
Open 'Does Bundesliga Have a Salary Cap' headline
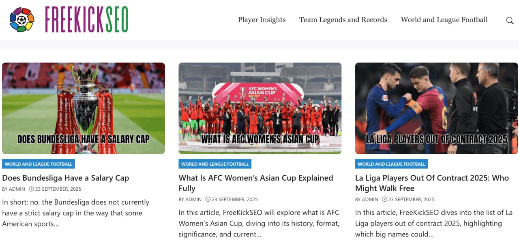pyautogui.click(x=66, y=178)
